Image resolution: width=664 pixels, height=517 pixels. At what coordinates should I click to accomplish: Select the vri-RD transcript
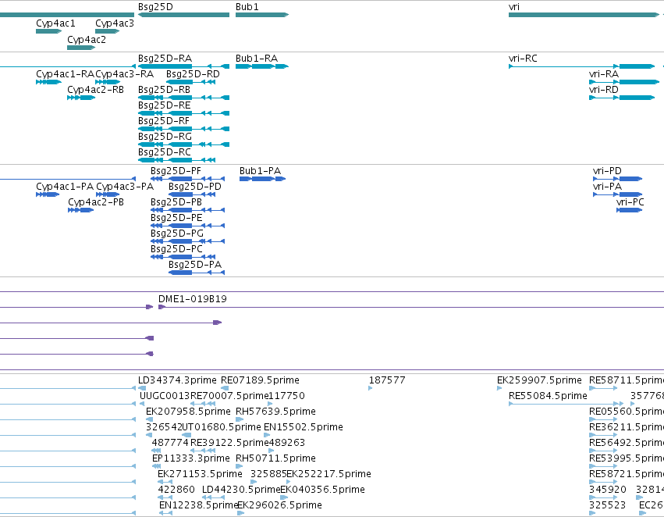pos(622,98)
